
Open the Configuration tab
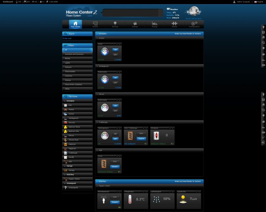pyautogui.click(x=194, y=24)
